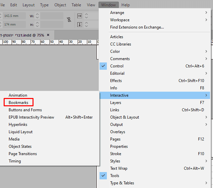Choose Bookmarks in the Interactive submenu

pyautogui.click(x=50, y=103)
